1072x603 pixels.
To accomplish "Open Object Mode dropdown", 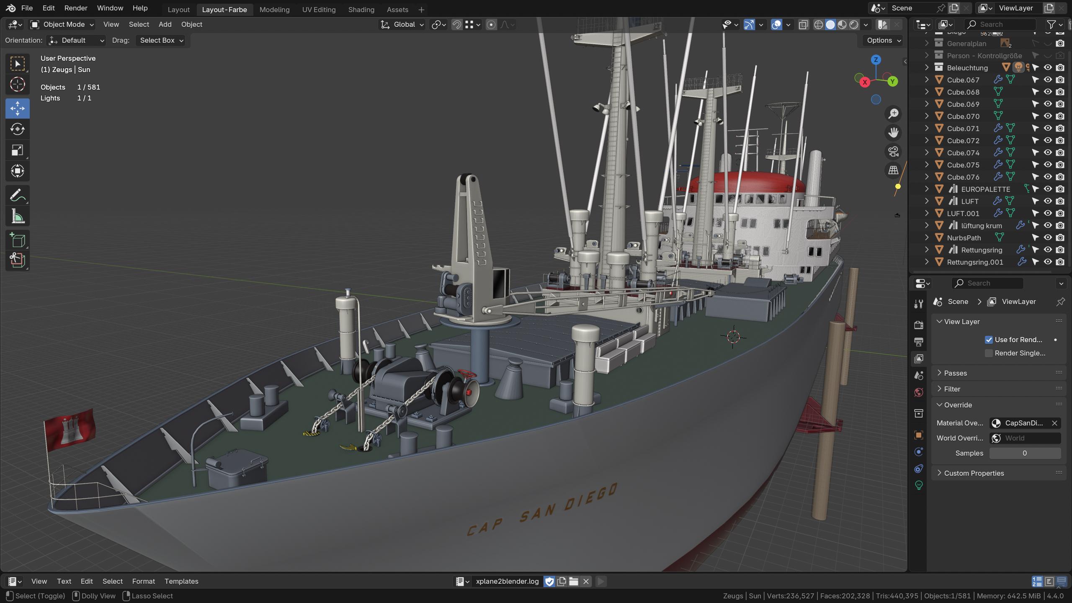I will (62, 25).
